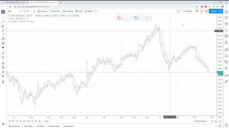Select the crosshair cursor tool
Image resolution: width=229 pixels, height=128 pixels.
[x=3, y=17]
